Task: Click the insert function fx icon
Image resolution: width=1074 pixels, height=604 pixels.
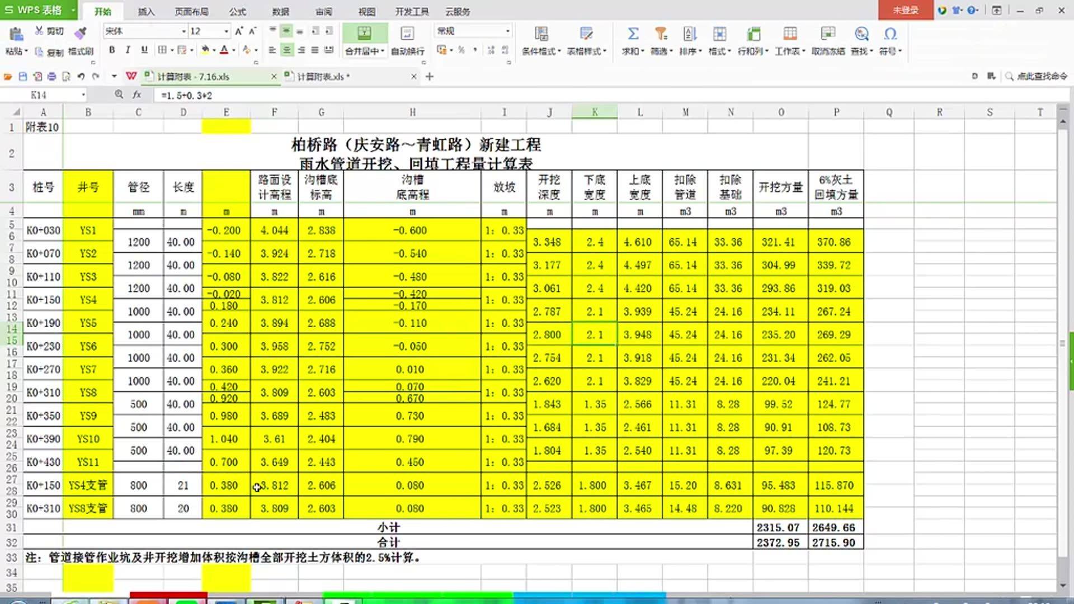Action: (x=136, y=95)
